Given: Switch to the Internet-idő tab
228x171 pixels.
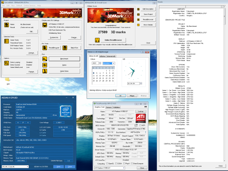Looking at the screenshot, I should click(111, 56).
